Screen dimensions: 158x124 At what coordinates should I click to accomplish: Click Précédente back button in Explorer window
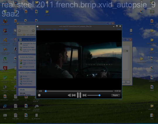point(23,31)
